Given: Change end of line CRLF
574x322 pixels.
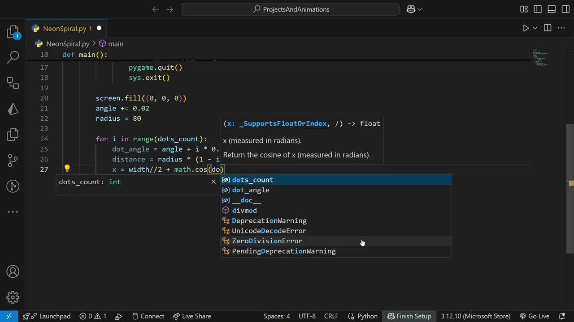Looking at the screenshot, I should [331, 316].
